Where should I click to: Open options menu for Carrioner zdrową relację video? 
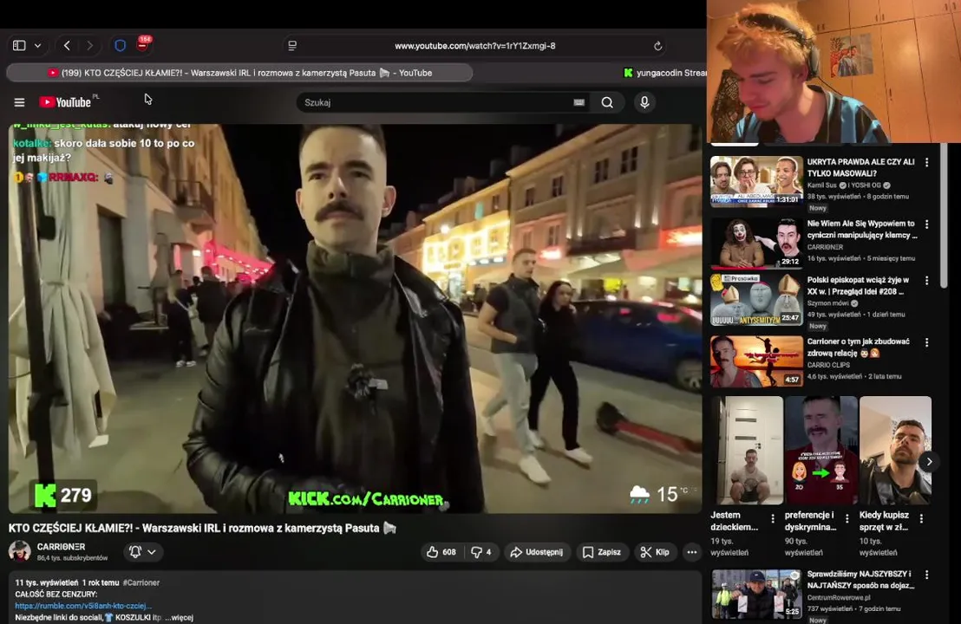tap(926, 342)
